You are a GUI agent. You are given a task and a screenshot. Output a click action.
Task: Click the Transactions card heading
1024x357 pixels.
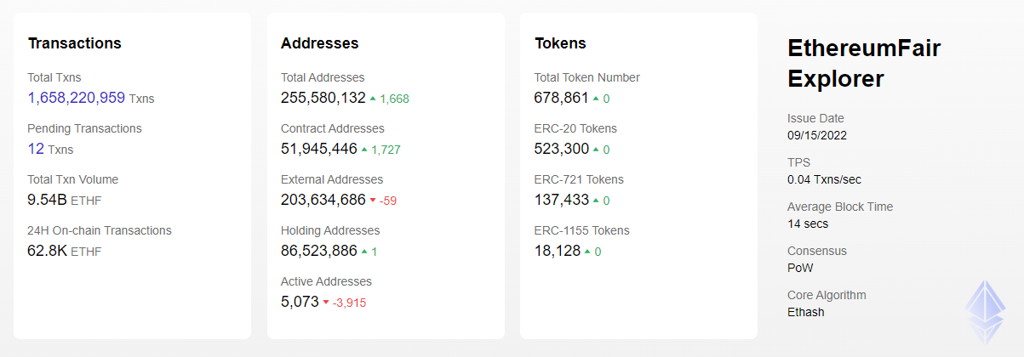[x=75, y=42]
